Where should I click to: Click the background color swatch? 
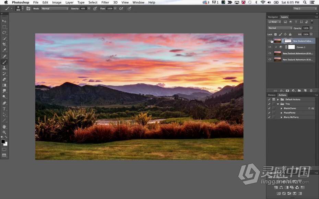(x=6, y=144)
